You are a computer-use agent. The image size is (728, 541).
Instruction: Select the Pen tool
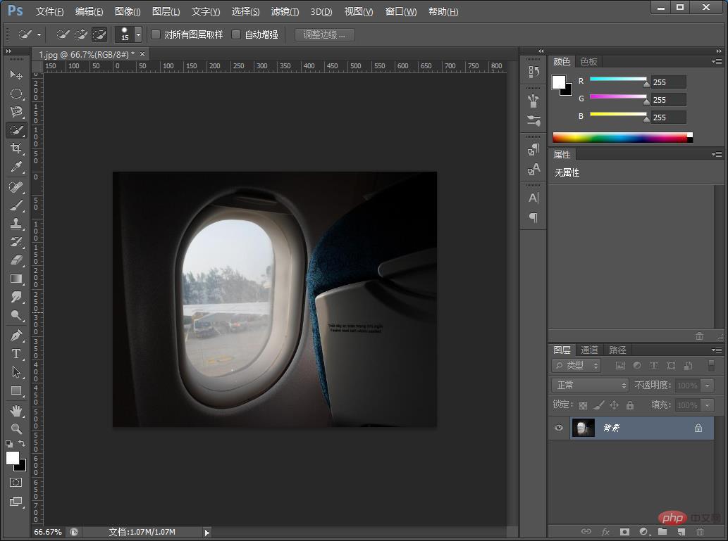[16, 335]
